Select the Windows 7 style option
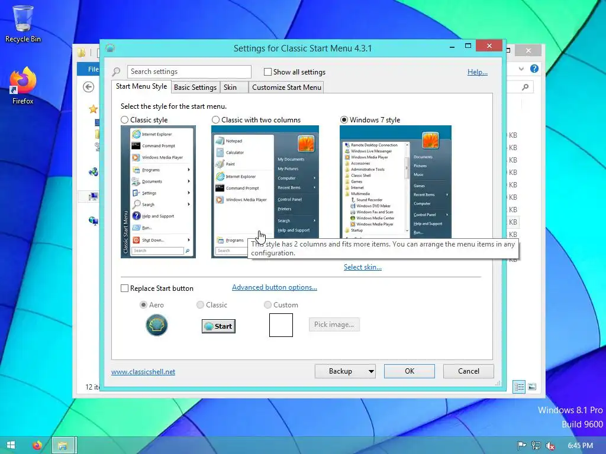The height and width of the screenshot is (454, 606). [x=344, y=120]
